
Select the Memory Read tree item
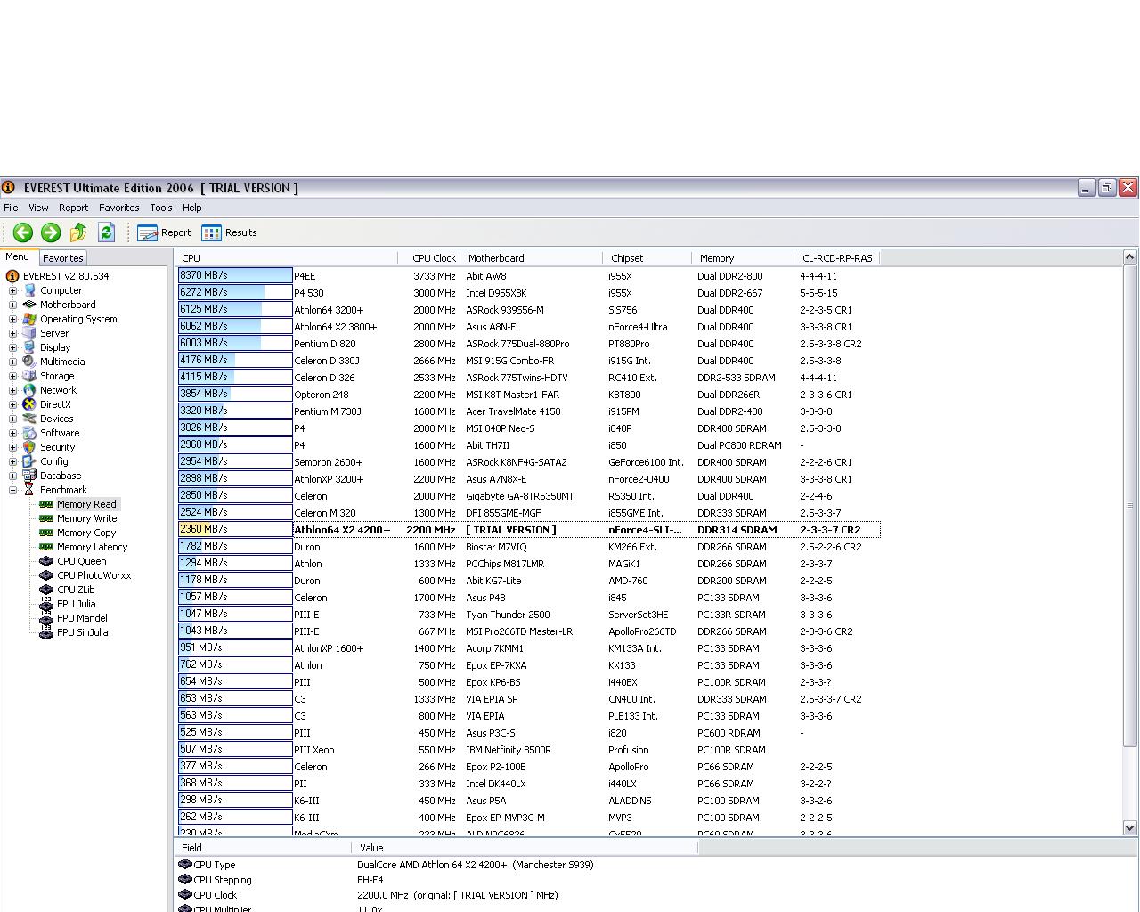pyautogui.click(x=86, y=504)
